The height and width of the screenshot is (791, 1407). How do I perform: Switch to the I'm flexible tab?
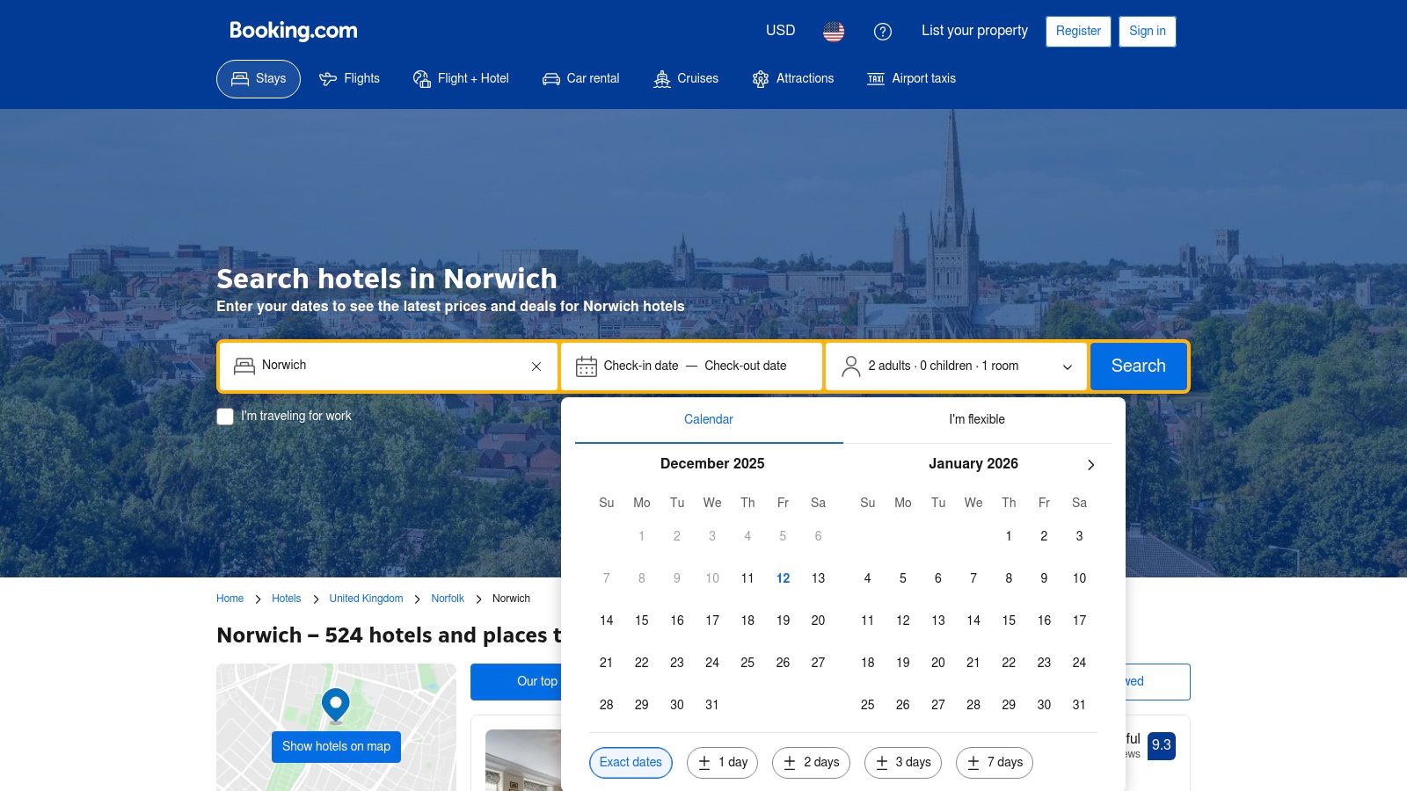976,419
